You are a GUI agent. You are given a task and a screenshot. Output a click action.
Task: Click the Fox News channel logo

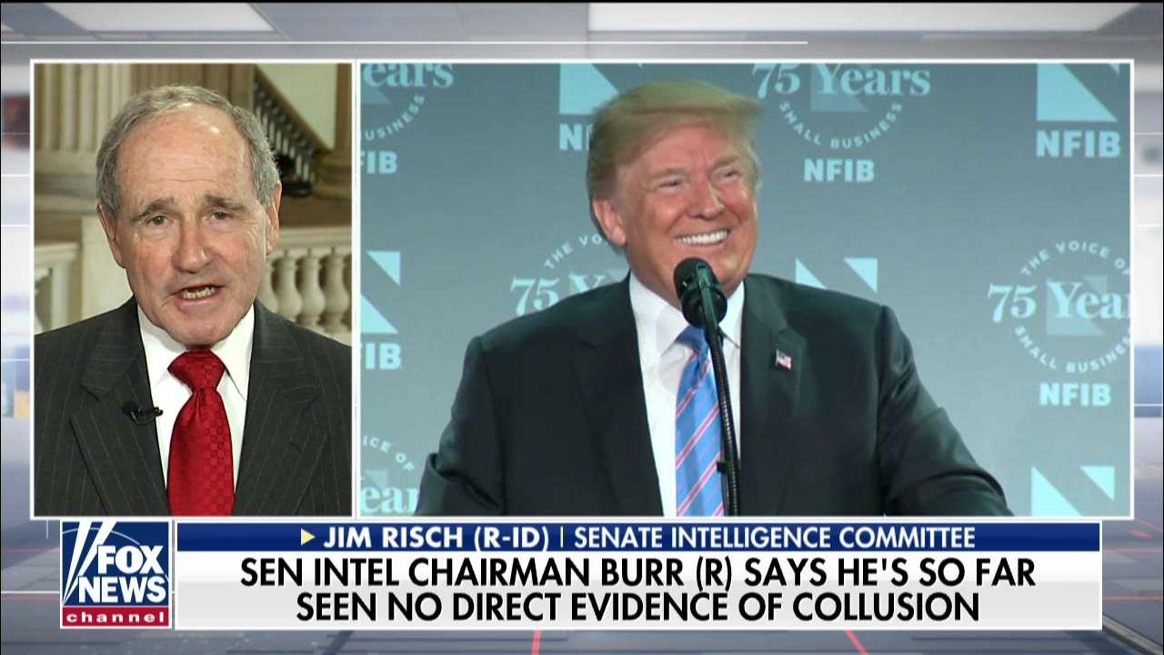coord(116,574)
